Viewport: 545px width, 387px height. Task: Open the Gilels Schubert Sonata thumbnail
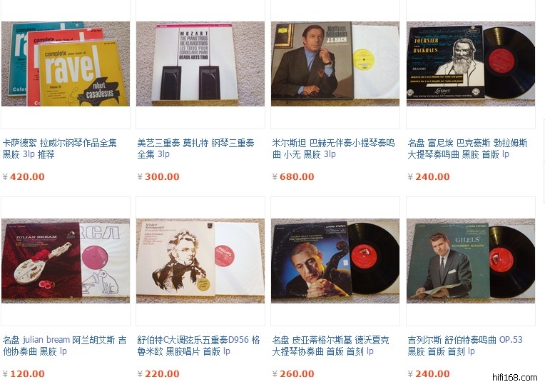point(471,261)
